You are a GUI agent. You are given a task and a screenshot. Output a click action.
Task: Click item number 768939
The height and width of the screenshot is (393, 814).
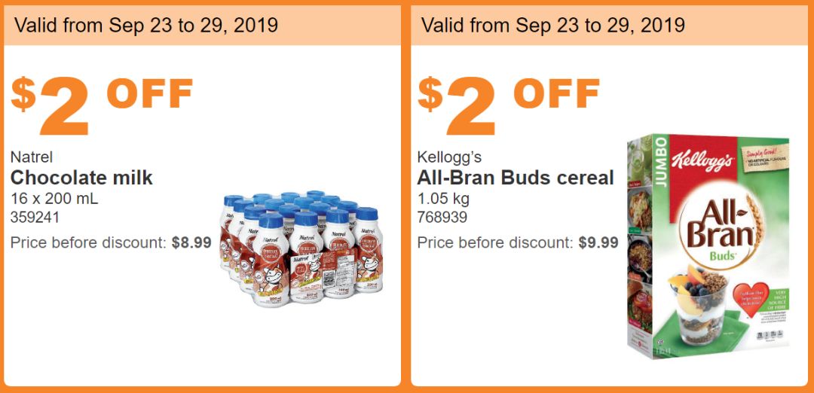coord(442,218)
